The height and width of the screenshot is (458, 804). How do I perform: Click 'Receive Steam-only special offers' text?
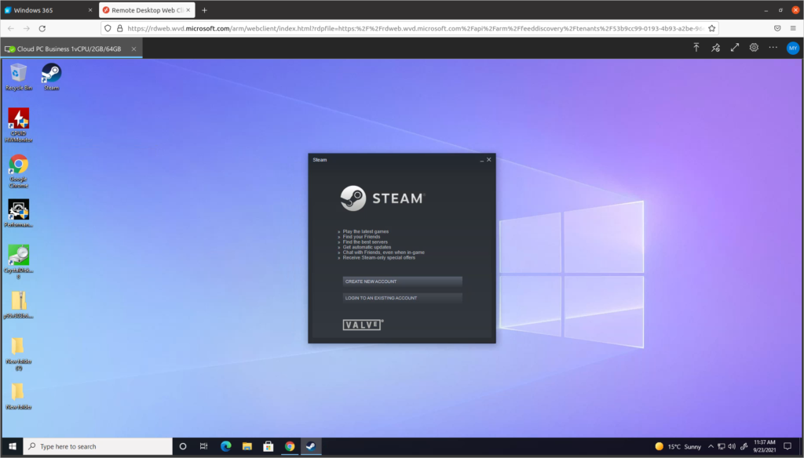coord(379,258)
